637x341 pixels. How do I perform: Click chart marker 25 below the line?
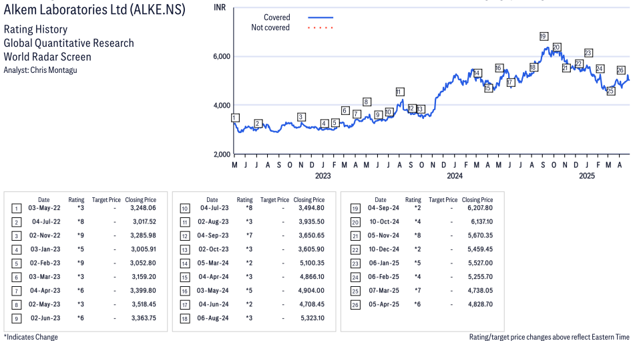coord(610,91)
